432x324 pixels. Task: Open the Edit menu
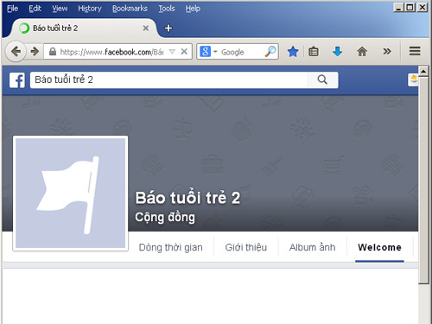pyautogui.click(x=35, y=9)
